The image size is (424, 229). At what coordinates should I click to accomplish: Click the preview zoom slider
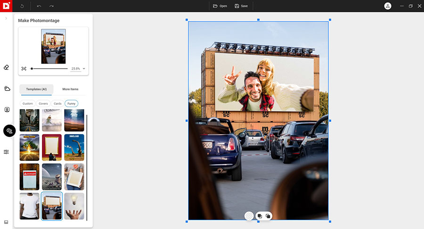(49, 69)
